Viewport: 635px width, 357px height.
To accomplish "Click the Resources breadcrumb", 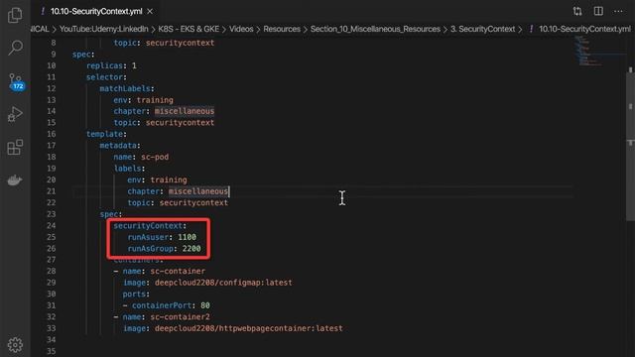I will pyautogui.click(x=282, y=29).
